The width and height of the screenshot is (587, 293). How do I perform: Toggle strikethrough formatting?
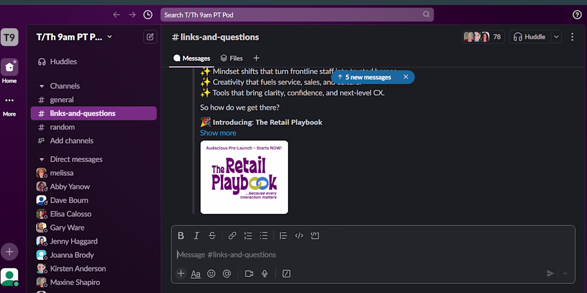coord(212,235)
